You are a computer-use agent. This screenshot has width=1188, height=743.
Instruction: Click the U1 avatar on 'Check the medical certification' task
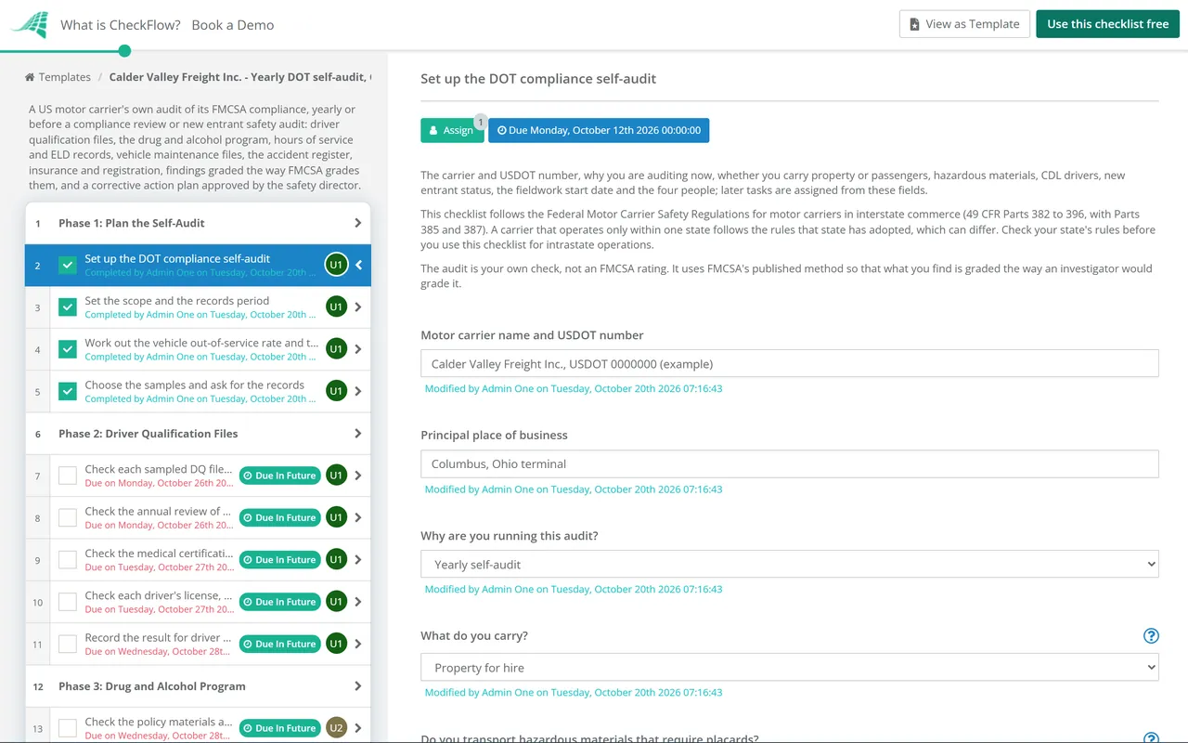point(336,560)
